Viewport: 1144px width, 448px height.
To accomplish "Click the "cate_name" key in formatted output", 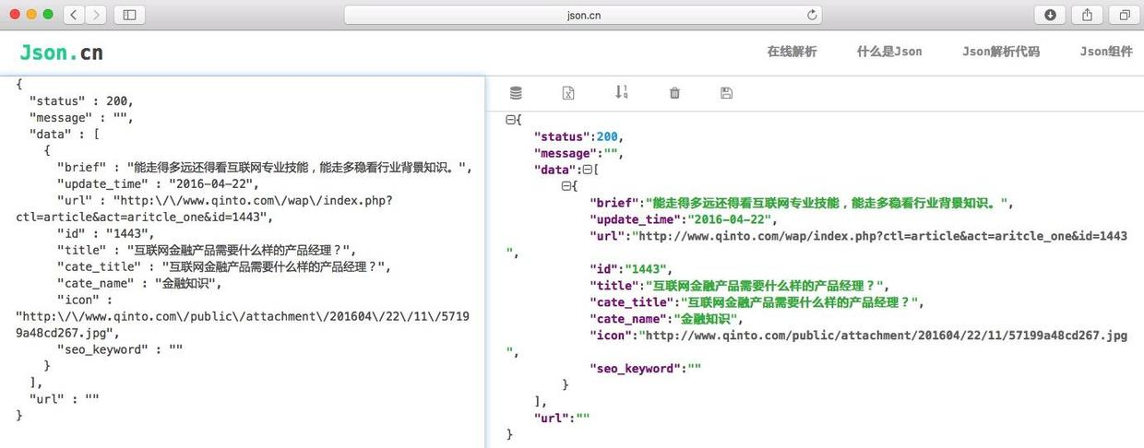I will pyautogui.click(x=628, y=319).
